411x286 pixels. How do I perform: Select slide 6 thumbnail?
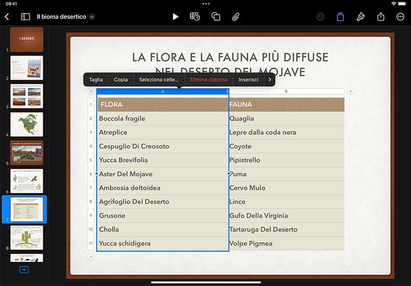27,181
